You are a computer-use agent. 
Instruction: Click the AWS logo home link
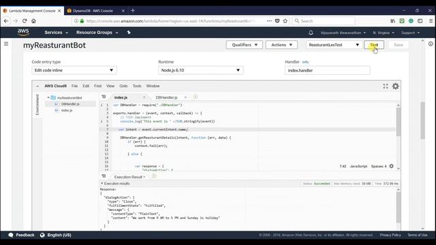click(23, 33)
